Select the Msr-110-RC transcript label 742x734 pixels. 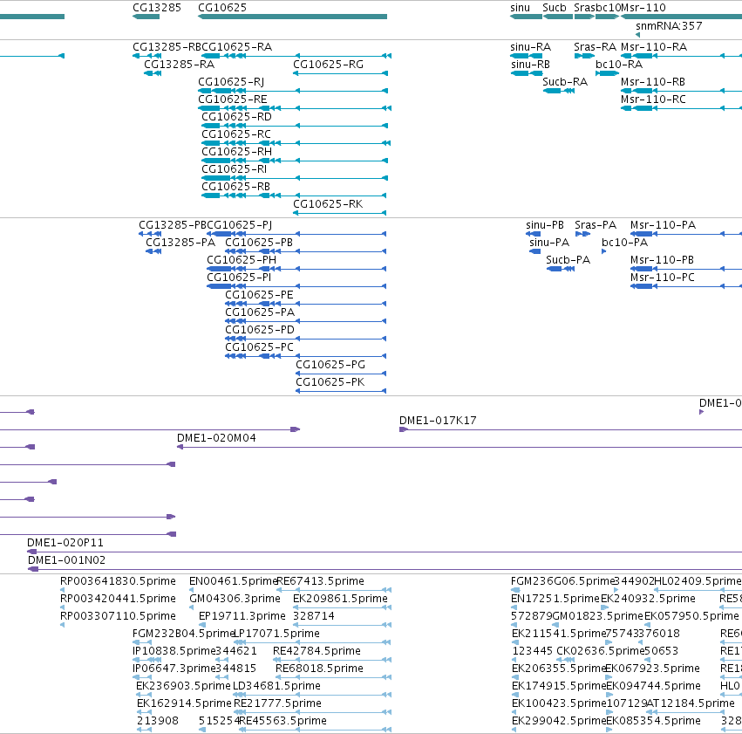pos(653,99)
